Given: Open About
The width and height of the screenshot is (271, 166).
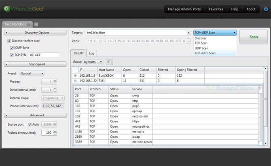Looking at the screenshot, I should [251, 9].
